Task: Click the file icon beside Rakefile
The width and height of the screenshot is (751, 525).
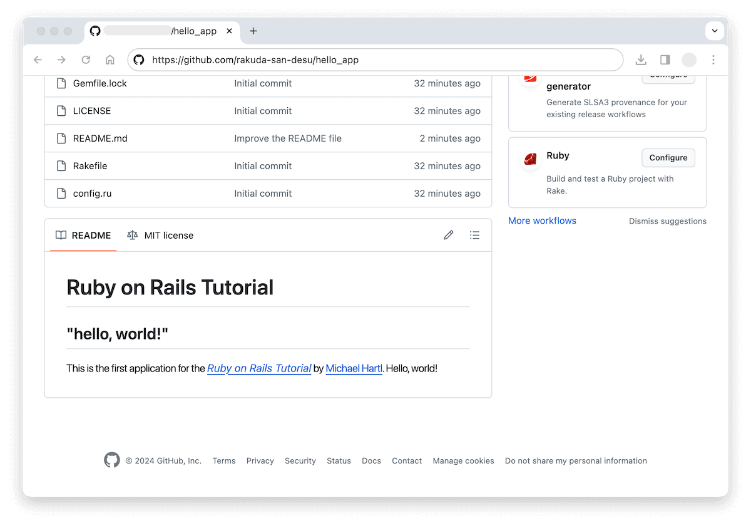Action: pos(61,166)
